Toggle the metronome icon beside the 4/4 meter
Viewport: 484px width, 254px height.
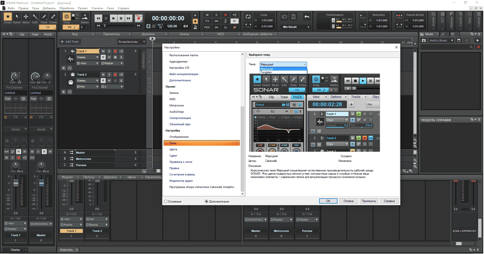pos(195,27)
